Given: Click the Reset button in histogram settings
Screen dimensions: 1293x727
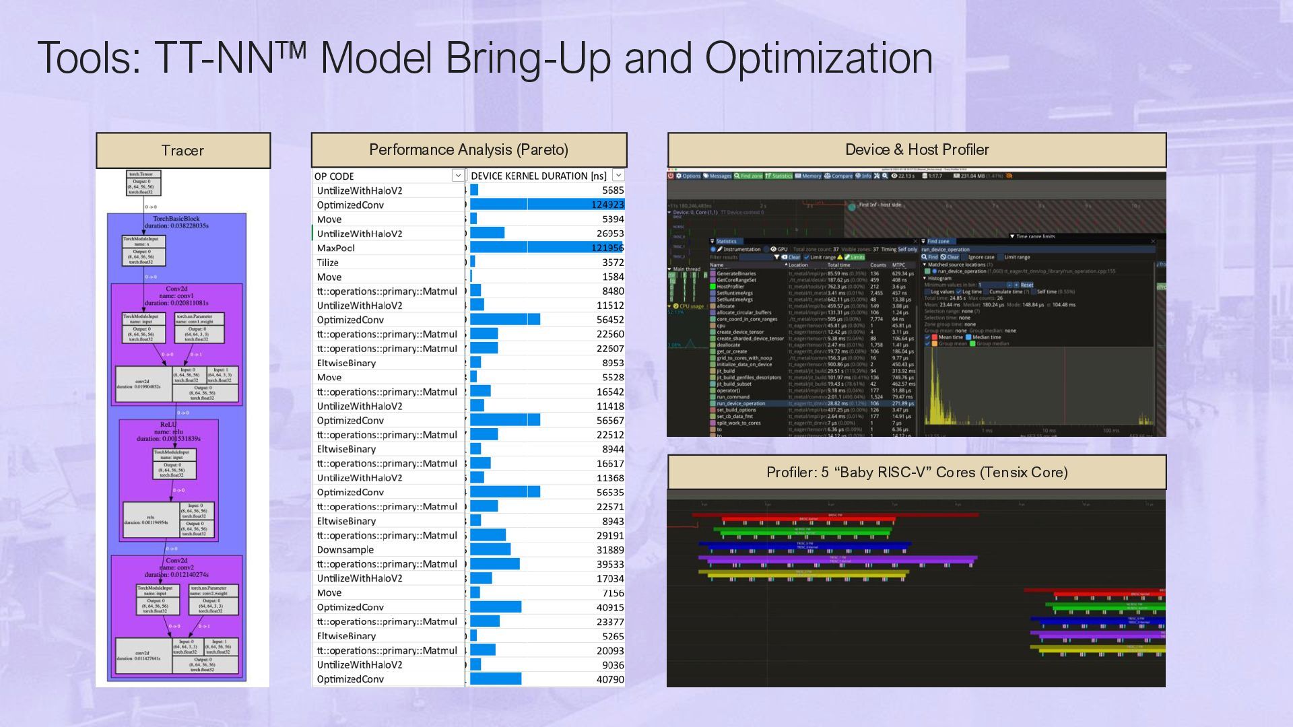Looking at the screenshot, I should coord(1026,285).
